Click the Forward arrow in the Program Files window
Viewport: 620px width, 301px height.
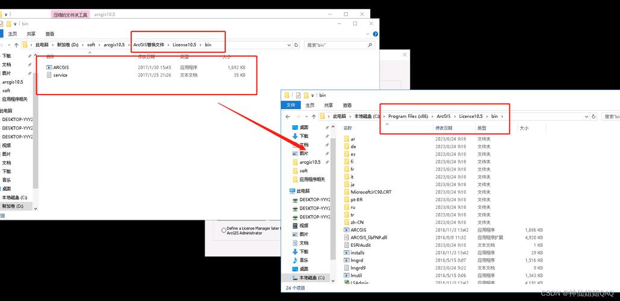click(298, 116)
